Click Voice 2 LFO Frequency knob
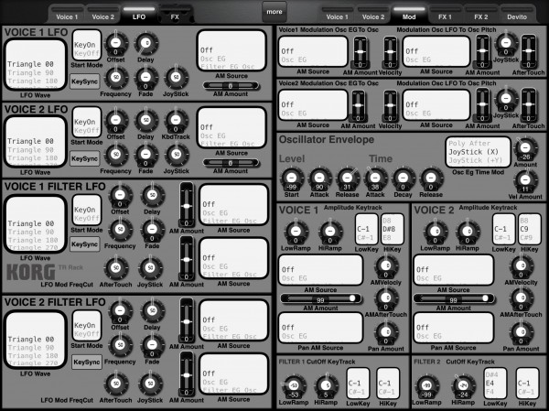This screenshot has width=549, height=411. 116,155
